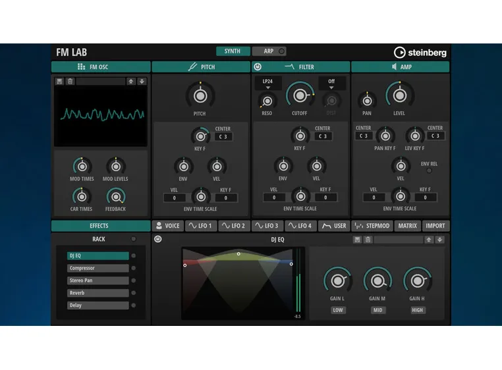Screen dimensions: 502x370
Task: Select the Stereo Pan effect slot
Action: (x=98, y=280)
